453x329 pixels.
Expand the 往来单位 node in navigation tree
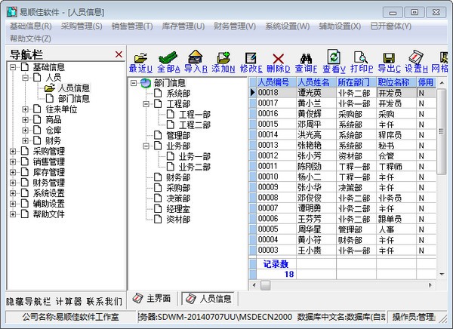26,109
